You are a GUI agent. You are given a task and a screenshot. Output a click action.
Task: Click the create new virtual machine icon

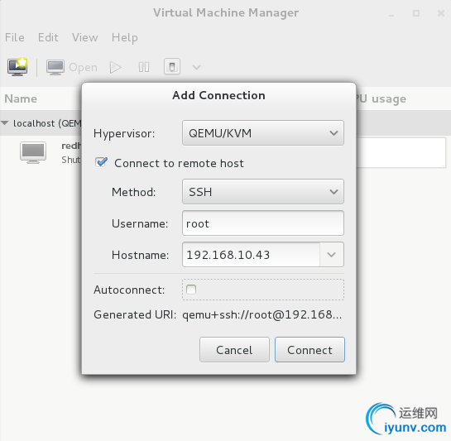[x=17, y=67]
